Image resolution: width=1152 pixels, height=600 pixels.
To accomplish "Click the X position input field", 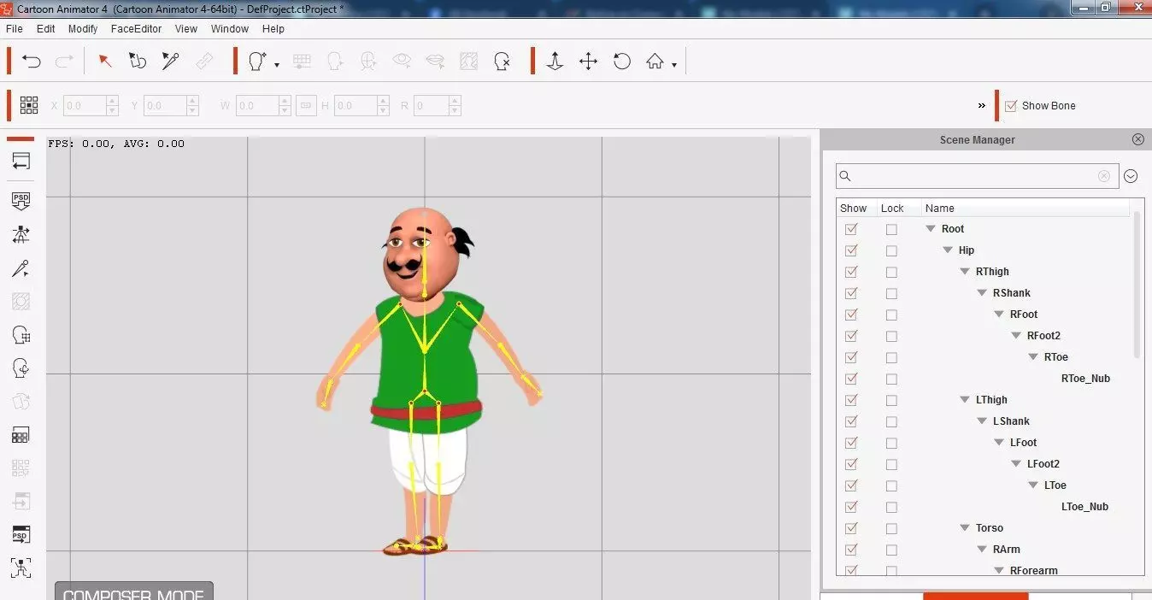I will pyautogui.click(x=85, y=106).
